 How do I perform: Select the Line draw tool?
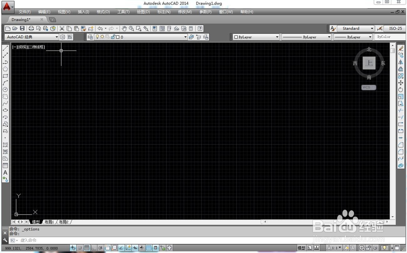tap(5, 48)
